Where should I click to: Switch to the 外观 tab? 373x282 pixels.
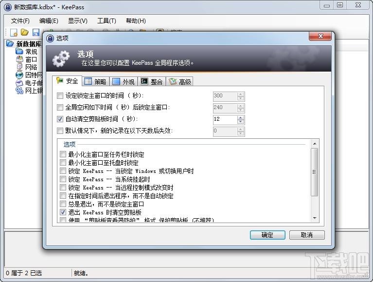(124, 82)
